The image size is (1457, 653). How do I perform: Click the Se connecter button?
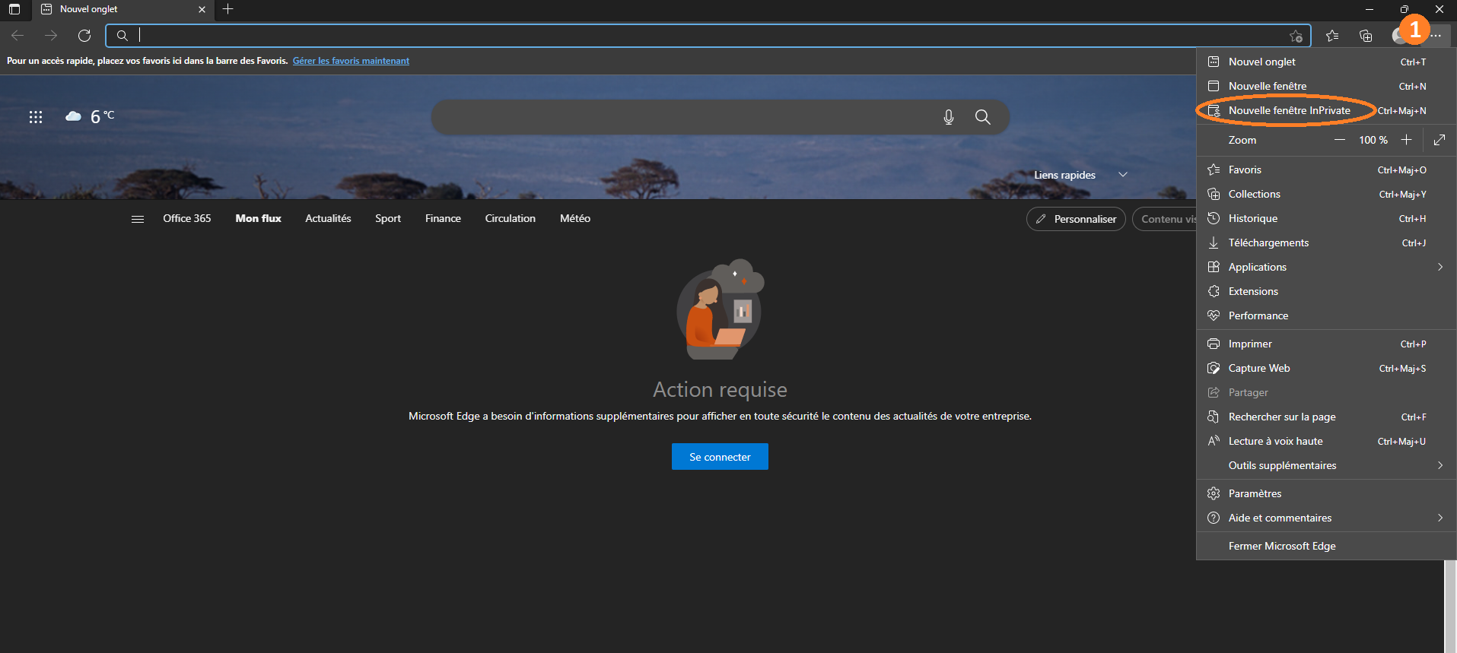720,457
